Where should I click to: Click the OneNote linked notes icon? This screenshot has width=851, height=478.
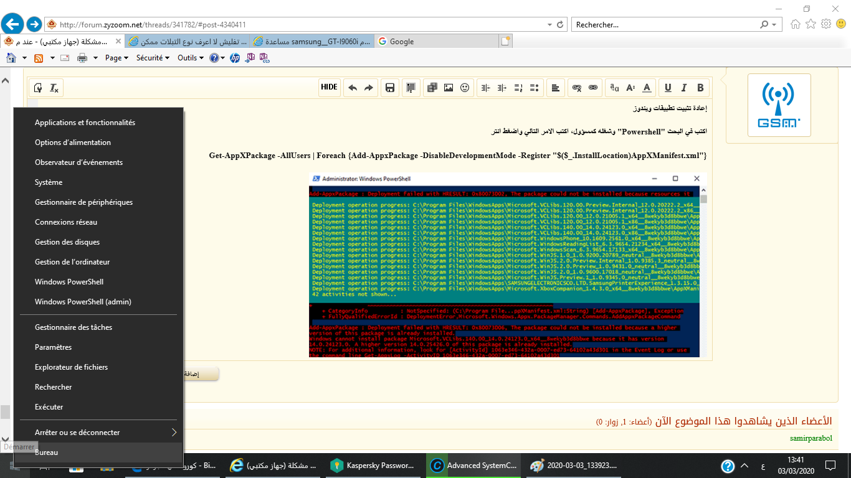pyautogui.click(x=264, y=58)
